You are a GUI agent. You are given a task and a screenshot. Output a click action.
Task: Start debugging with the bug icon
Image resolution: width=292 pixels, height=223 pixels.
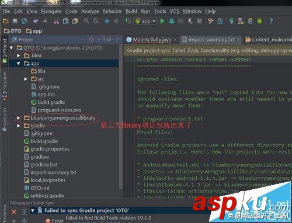(x=172, y=21)
